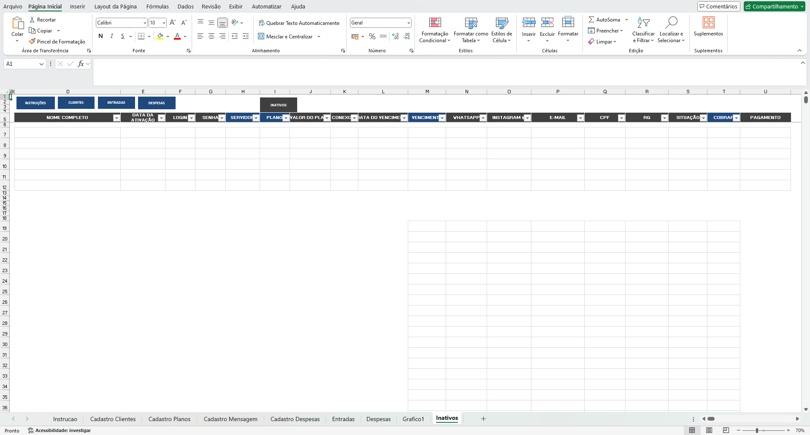Click the Suplementos add-ins icon

click(708, 23)
